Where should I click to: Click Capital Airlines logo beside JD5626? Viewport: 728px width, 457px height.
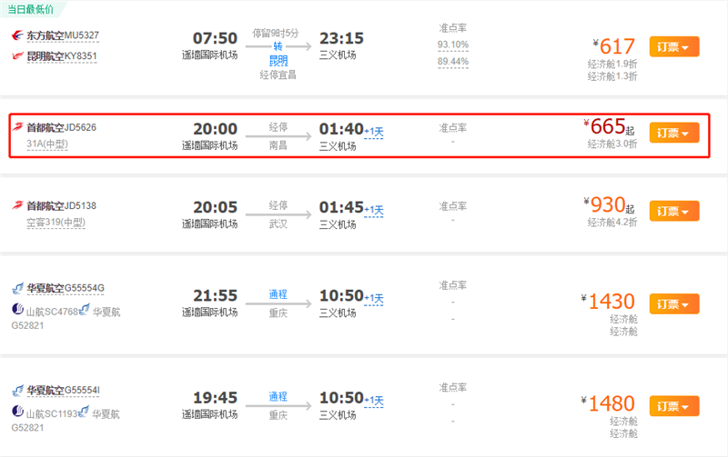pyautogui.click(x=17, y=127)
